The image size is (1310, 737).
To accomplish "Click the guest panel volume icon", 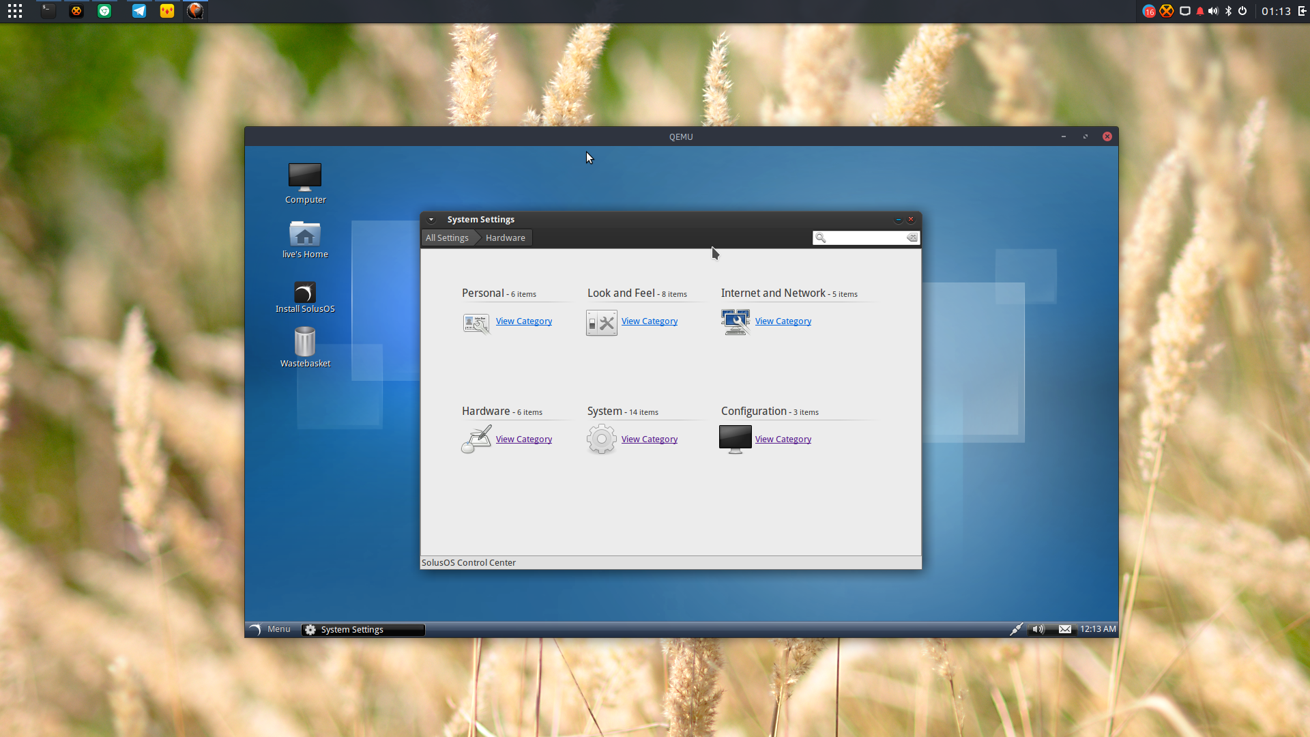I will tap(1038, 629).
